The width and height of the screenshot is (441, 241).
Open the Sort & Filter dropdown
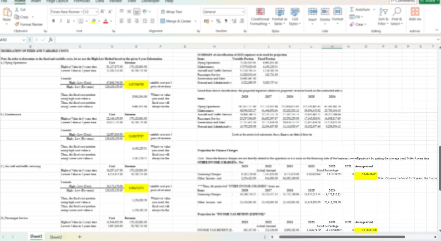click(384, 16)
